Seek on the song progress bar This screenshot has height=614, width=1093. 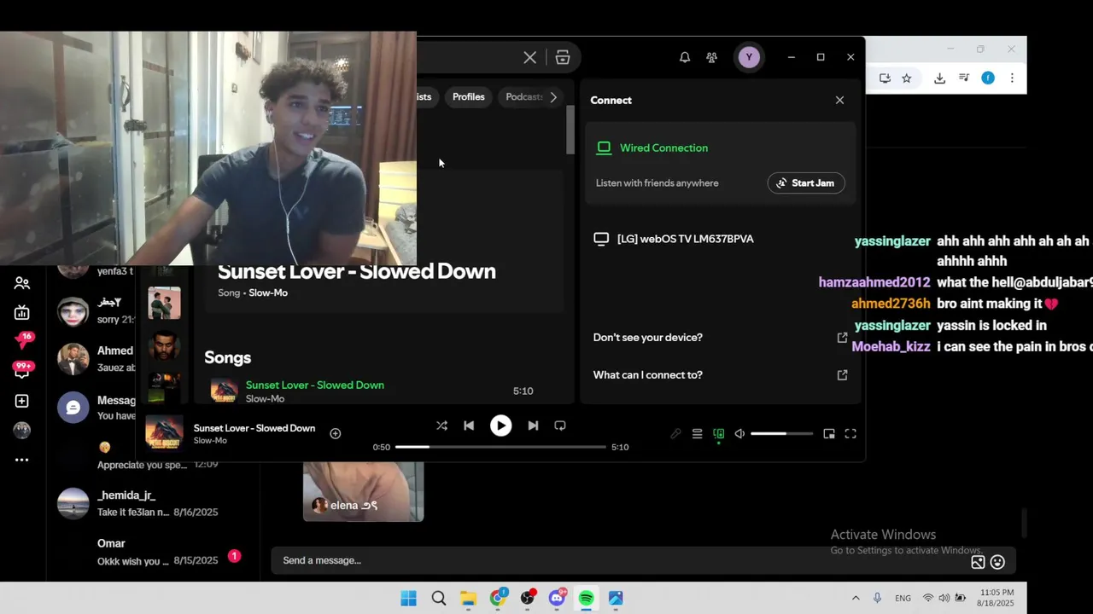pos(500,447)
